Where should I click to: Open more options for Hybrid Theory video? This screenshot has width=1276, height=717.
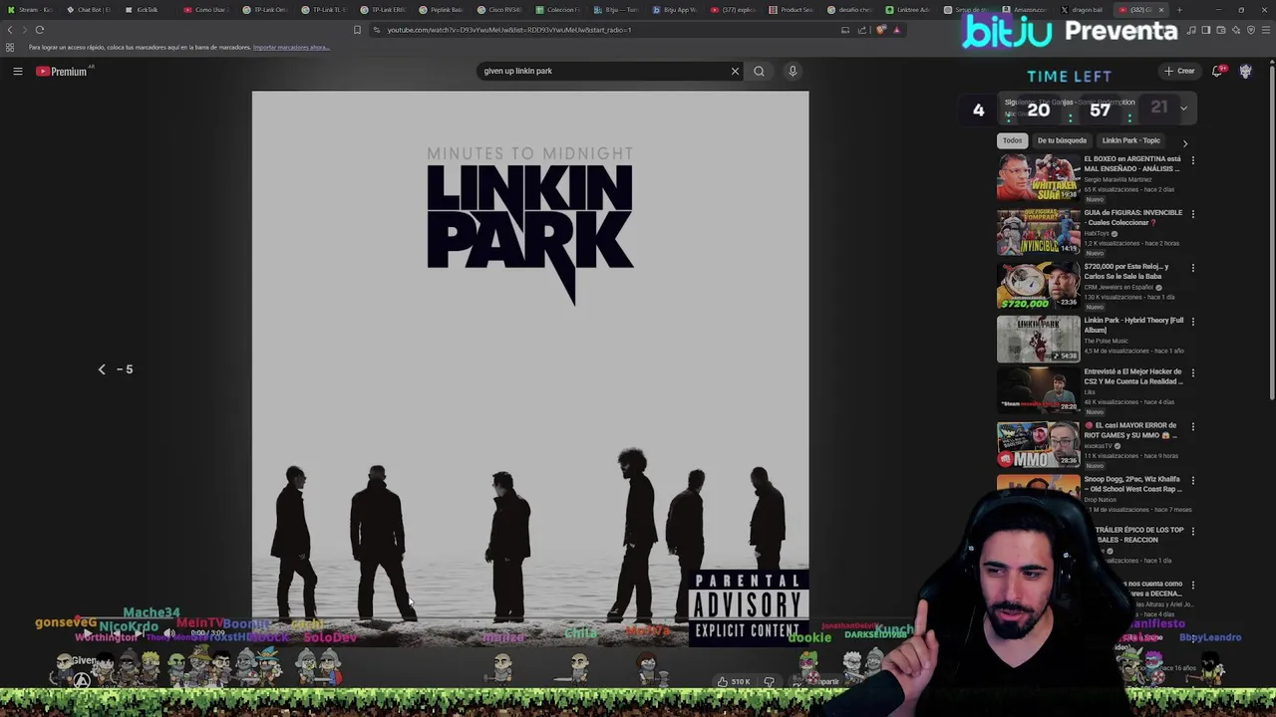(x=1192, y=321)
